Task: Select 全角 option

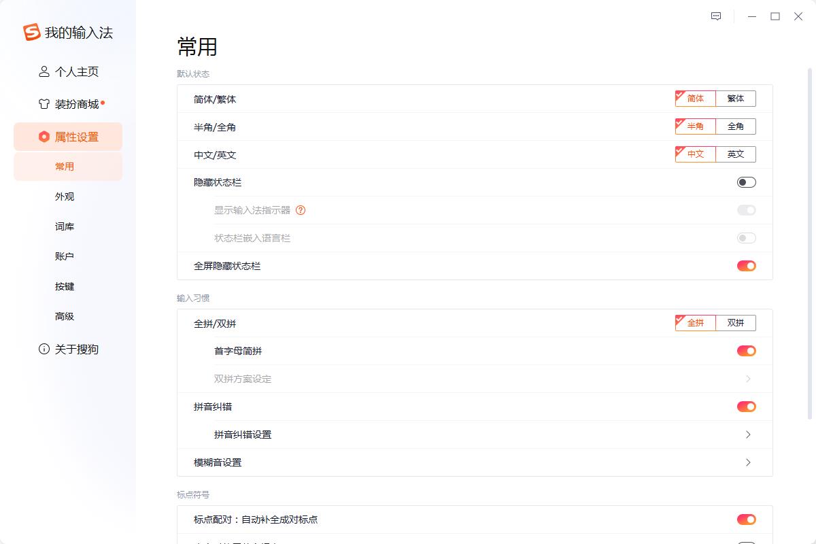Action: [736, 126]
